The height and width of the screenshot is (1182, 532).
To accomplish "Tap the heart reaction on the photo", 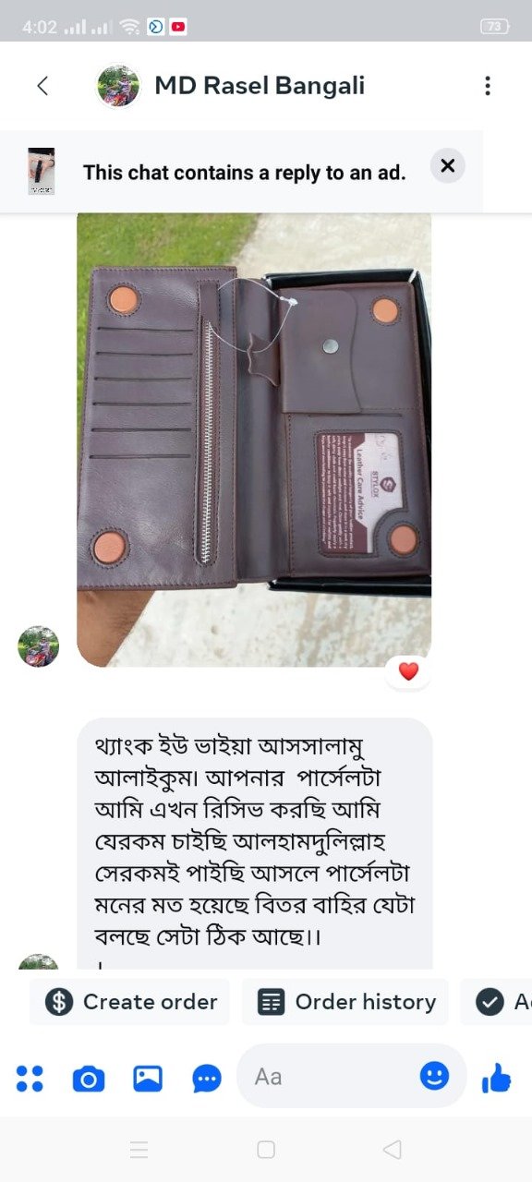I will (x=408, y=671).
